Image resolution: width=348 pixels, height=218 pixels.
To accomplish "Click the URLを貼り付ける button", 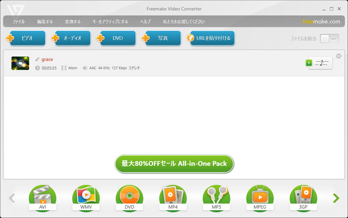I will point(211,38).
